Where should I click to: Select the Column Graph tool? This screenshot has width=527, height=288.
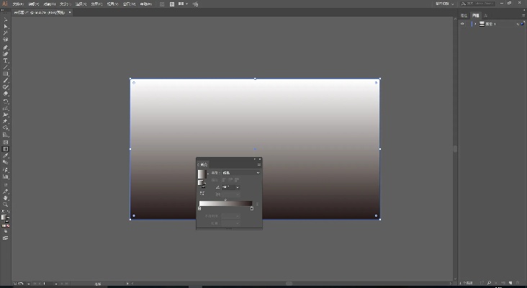click(x=5, y=176)
